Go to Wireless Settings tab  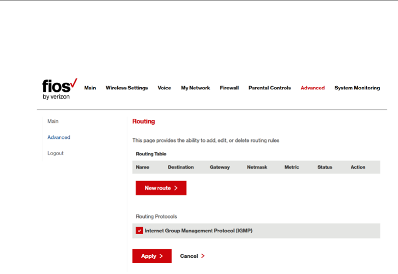pyautogui.click(x=127, y=88)
